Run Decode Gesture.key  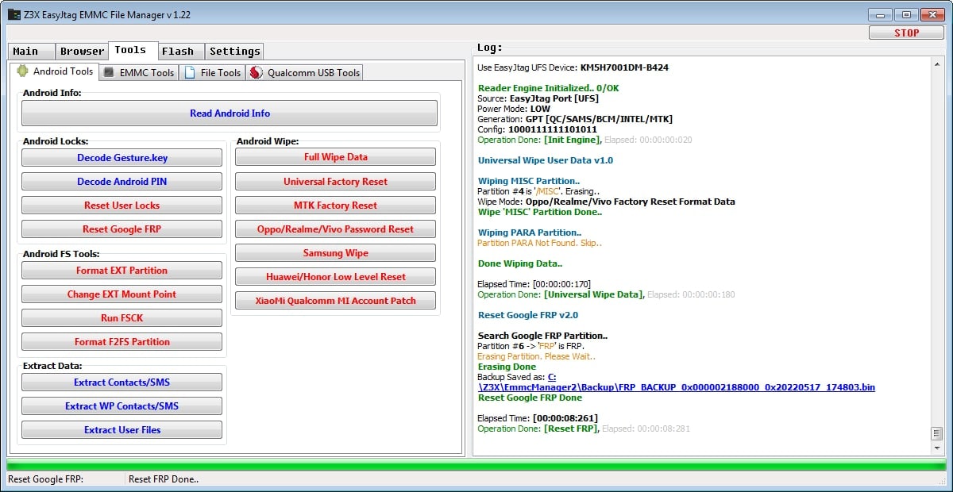(122, 158)
